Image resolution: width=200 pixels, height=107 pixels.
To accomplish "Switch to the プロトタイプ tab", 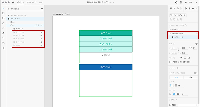I will tap(31, 3).
